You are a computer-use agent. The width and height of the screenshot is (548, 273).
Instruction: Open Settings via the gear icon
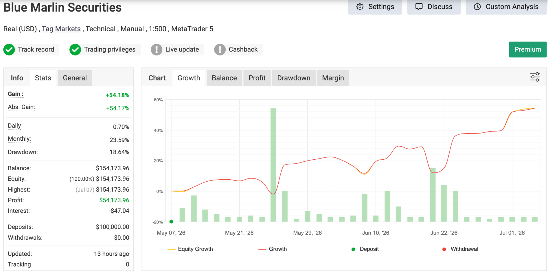(x=360, y=7)
